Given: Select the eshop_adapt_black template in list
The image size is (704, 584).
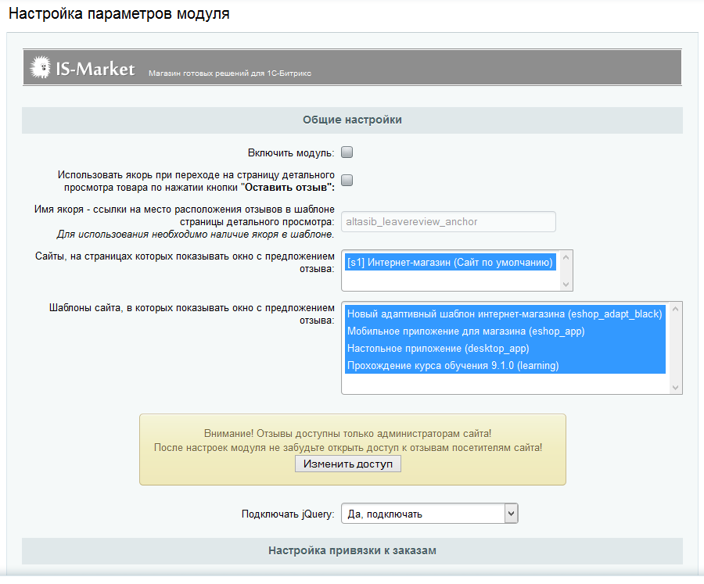Looking at the screenshot, I should (505, 314).
